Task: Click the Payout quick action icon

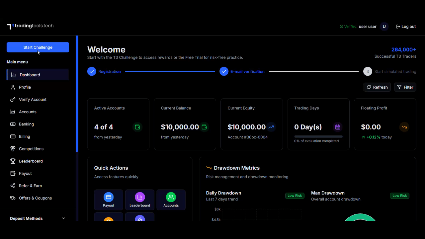Action: [109, 197]
